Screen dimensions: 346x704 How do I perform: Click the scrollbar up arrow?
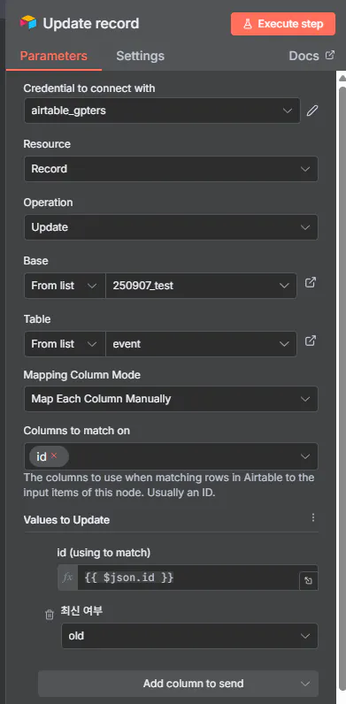tap(342, 78)
